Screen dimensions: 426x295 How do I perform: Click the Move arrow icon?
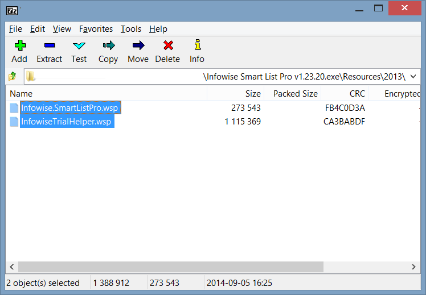click(138, 45)
